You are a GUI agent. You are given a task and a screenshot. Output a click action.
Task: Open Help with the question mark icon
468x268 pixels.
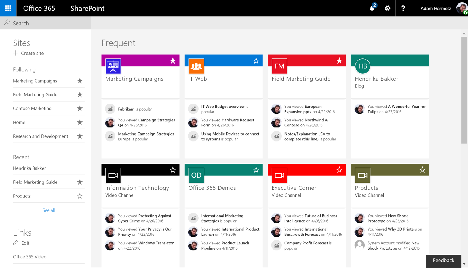tap(403, 8)
